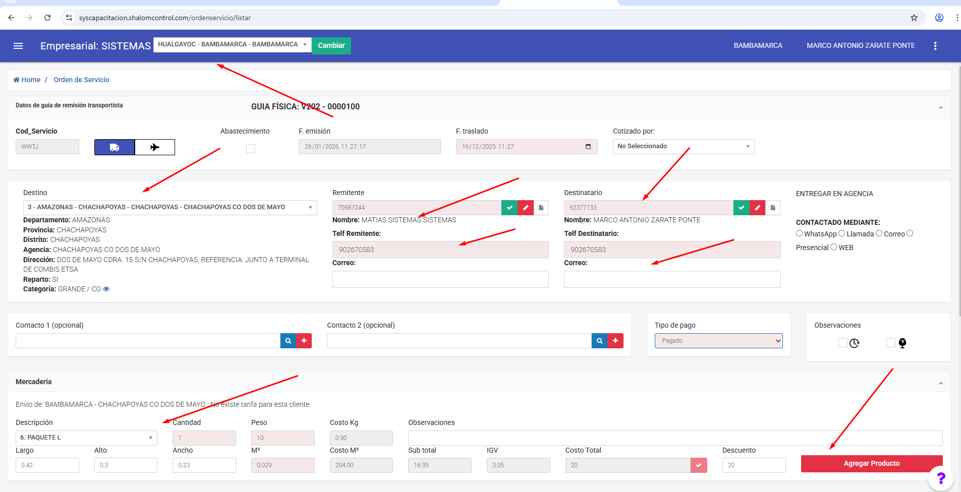961x492 pixels.
Task: Toggle the Abastecimiento checkbox
Action: (251, 149)
